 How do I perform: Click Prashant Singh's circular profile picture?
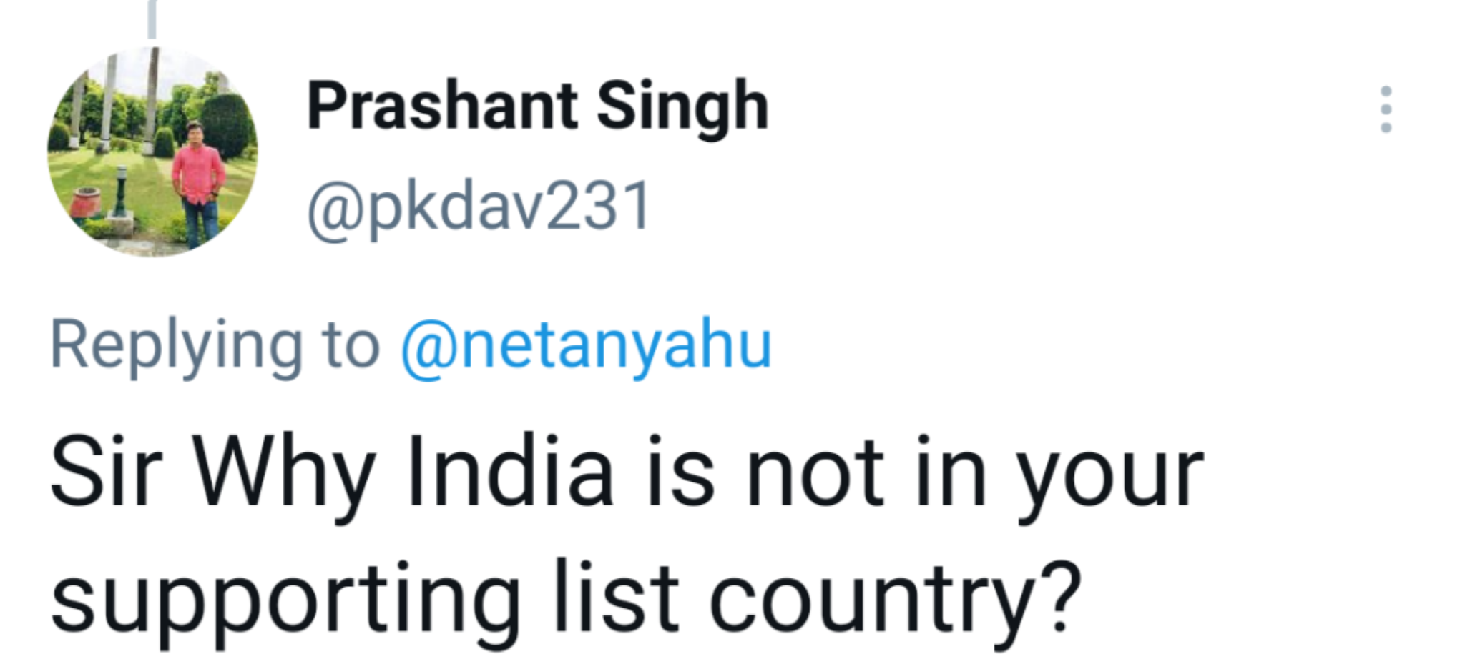click(x=152, y=152)
